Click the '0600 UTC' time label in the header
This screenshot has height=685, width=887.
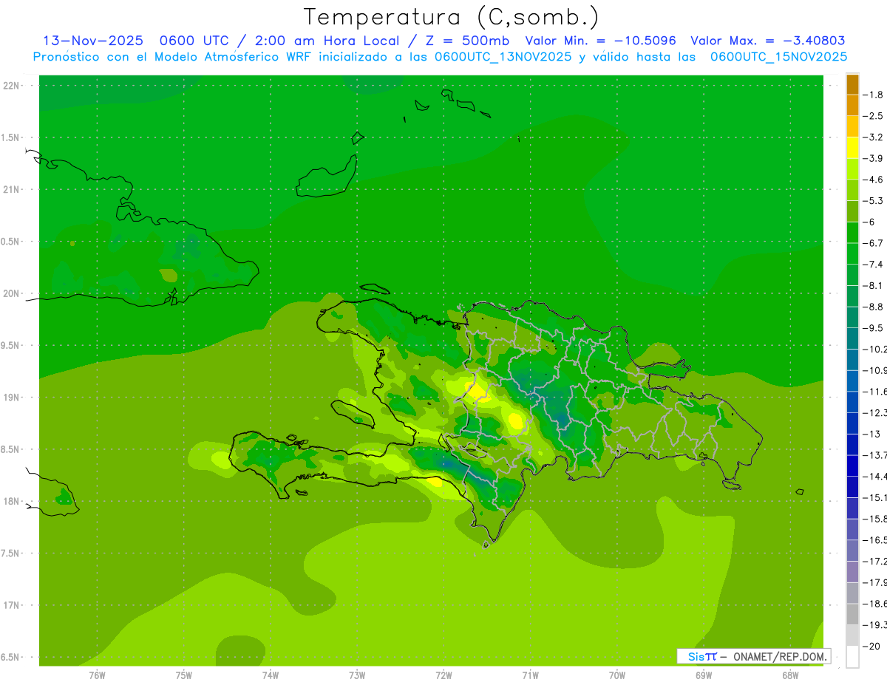(194, 41)
